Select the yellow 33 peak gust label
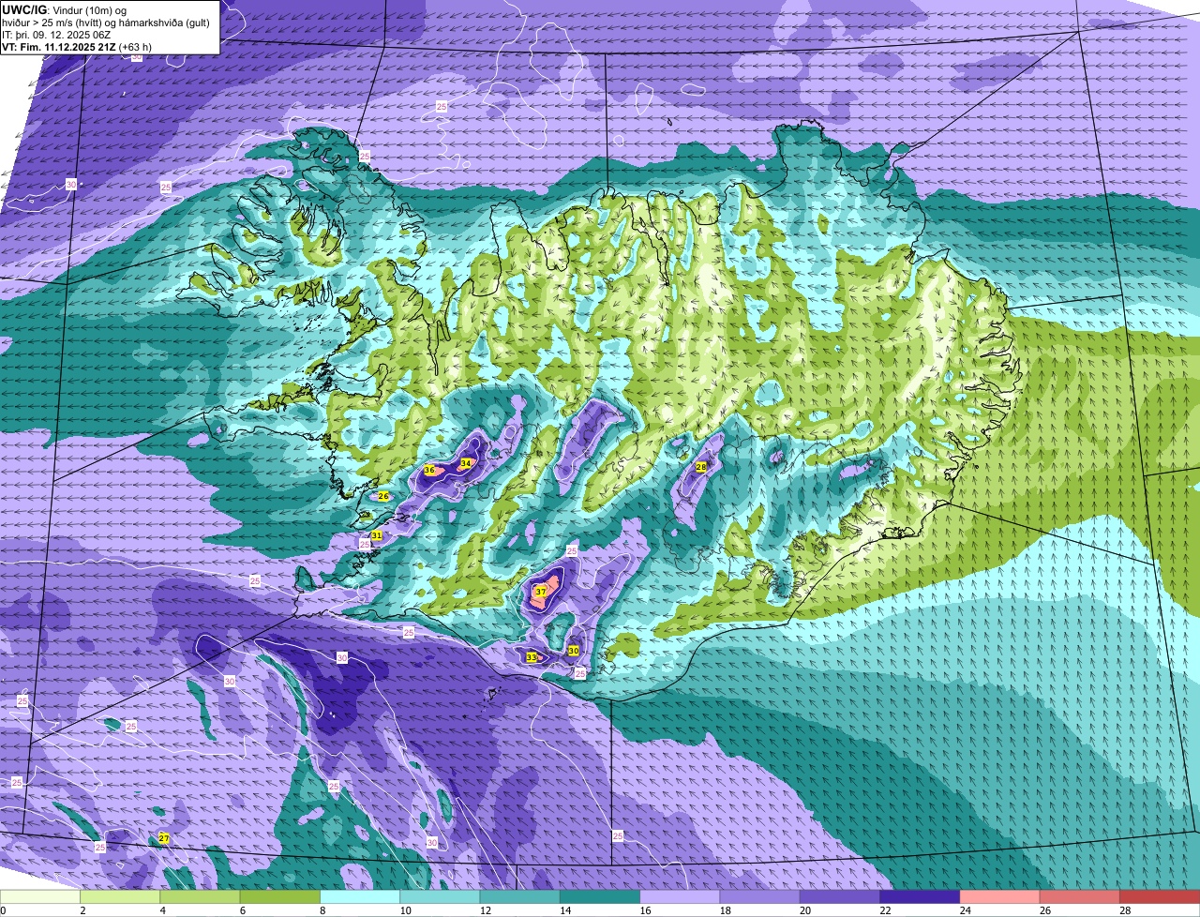The height and width of the screenshot is (917, 1200). point(532,657)
